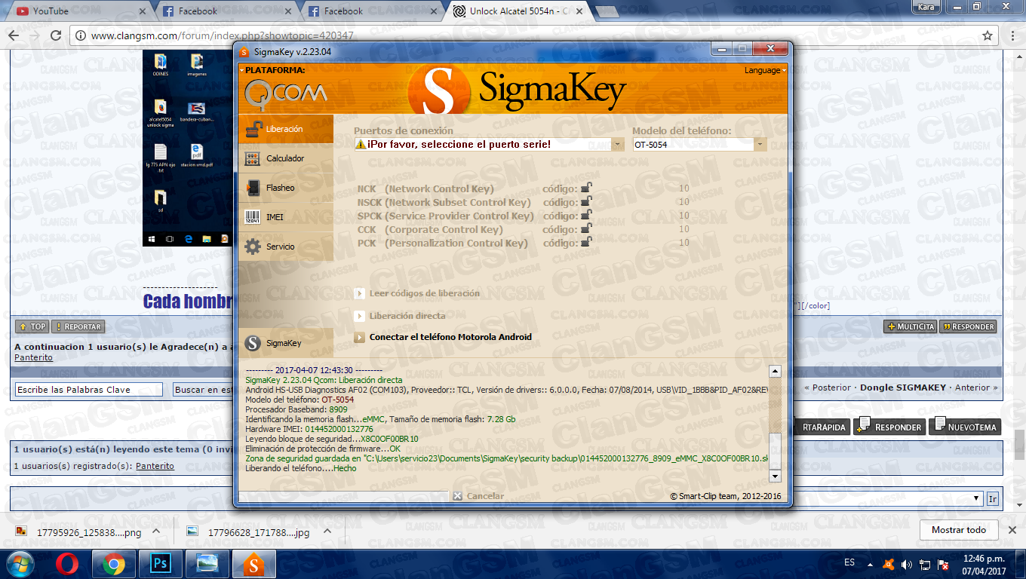The width and height of the screenshot is (1026, 579).
Task: Open the Servicio gear section
Action: click(285, 247)
